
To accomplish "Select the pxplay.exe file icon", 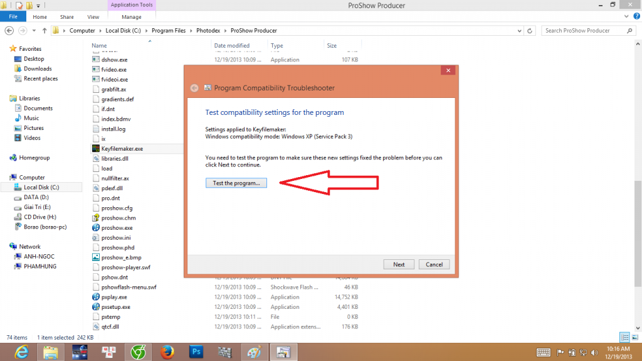I will pos(96,297).
